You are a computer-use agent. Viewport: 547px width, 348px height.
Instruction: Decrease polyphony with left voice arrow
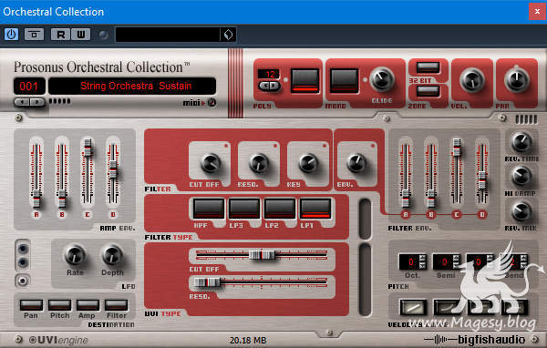pyautogui.click(x=264, y=85)
